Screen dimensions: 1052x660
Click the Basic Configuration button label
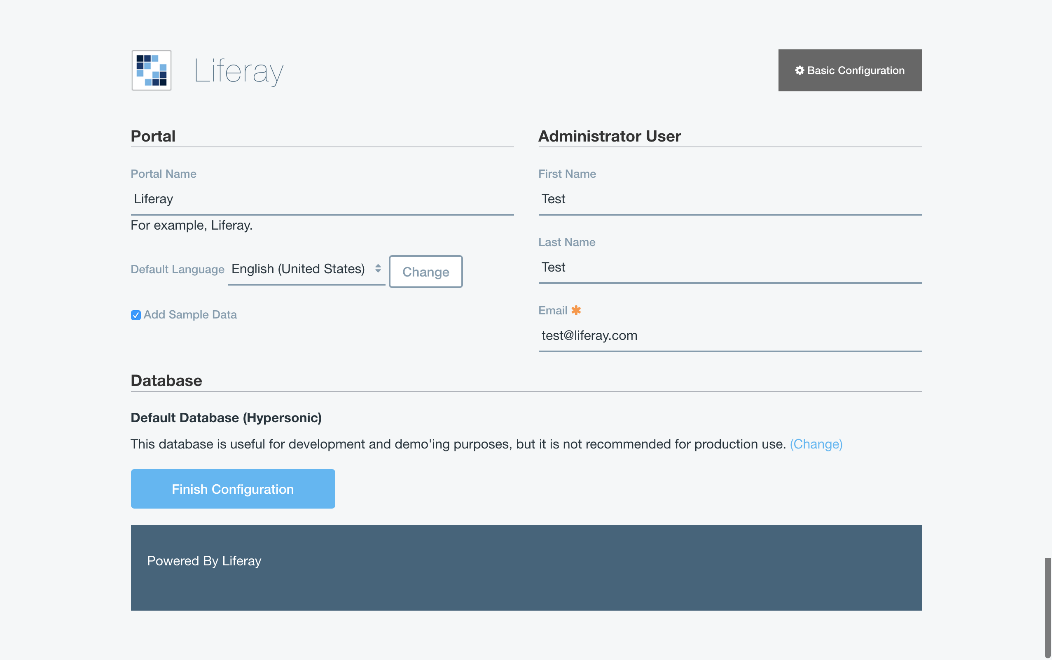[x=856, y=70]
